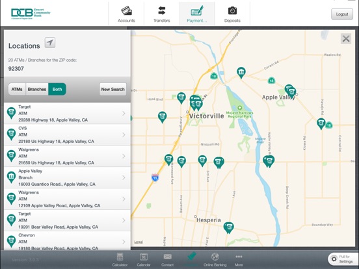Screen dimensions: 359x269
Task: Open the Transfers tab
Action: (x=162, y=14)
